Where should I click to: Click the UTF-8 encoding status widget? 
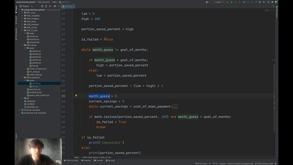(x=215, y=164)
